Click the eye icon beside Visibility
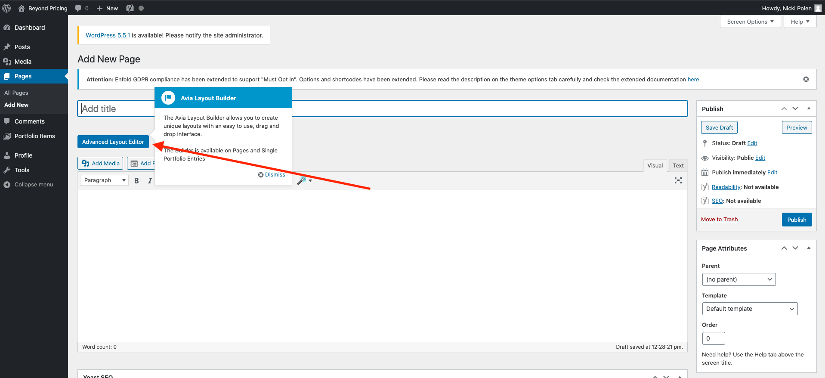Image resolution: width=825 pixels, height=378 pixels. 705,158
